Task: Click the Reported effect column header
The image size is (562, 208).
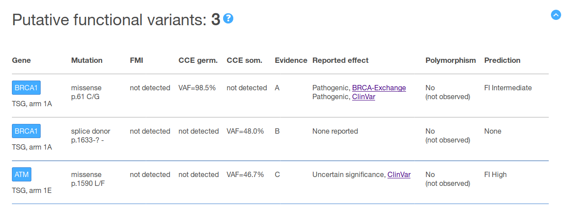Action: (340, 61)
